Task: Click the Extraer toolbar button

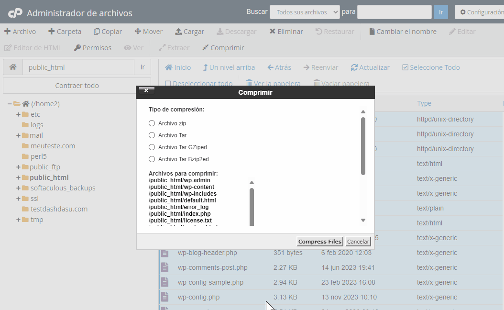Action: click(x=174, y=47)
